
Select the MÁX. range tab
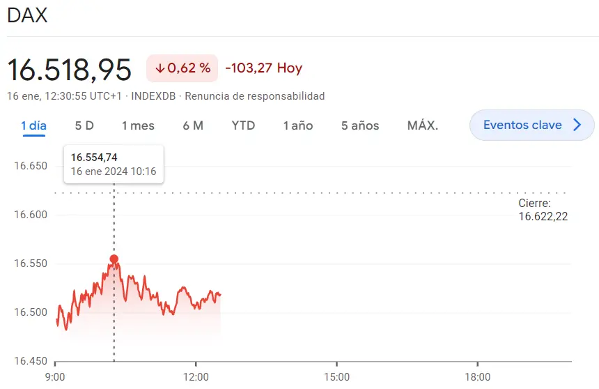coord(423,125)
